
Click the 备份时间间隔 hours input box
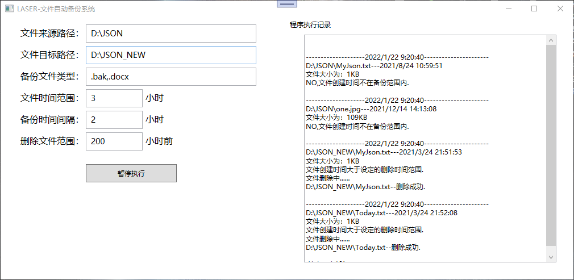114,120
